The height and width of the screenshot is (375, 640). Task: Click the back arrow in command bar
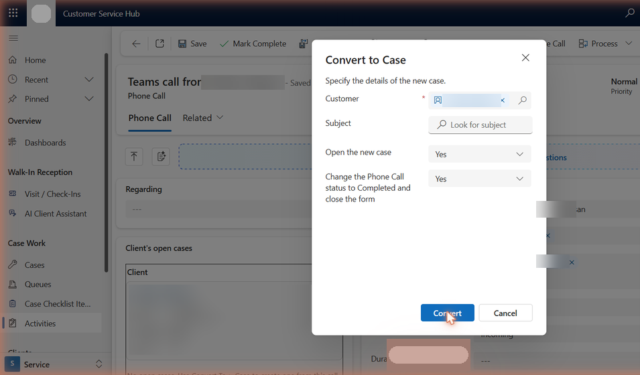(x=136, y=44)
